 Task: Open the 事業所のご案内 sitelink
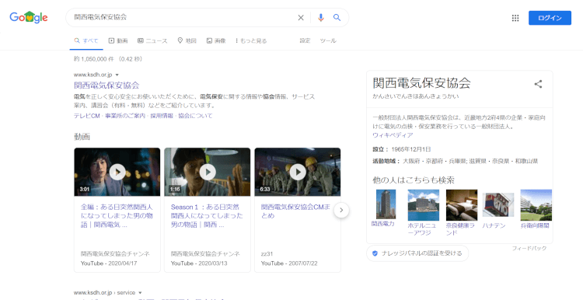[x=125, y=116]
